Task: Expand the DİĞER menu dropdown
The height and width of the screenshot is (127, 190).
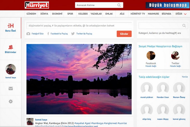Action: pyautogui.click(x=185, y=14)
